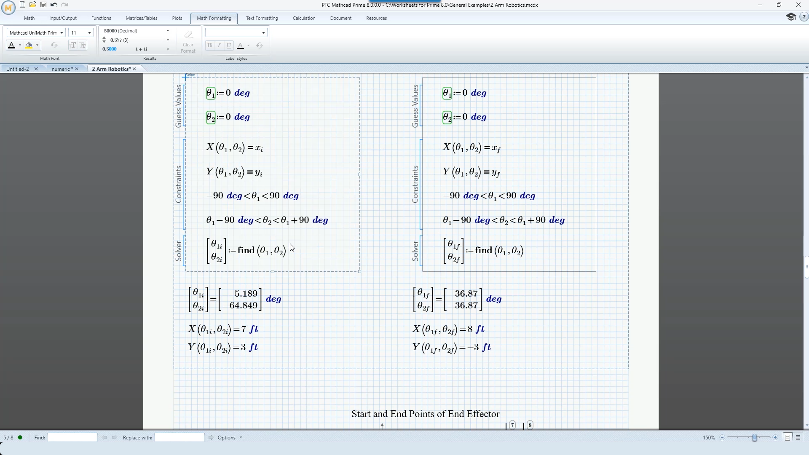Toggle italic label style

219,45
